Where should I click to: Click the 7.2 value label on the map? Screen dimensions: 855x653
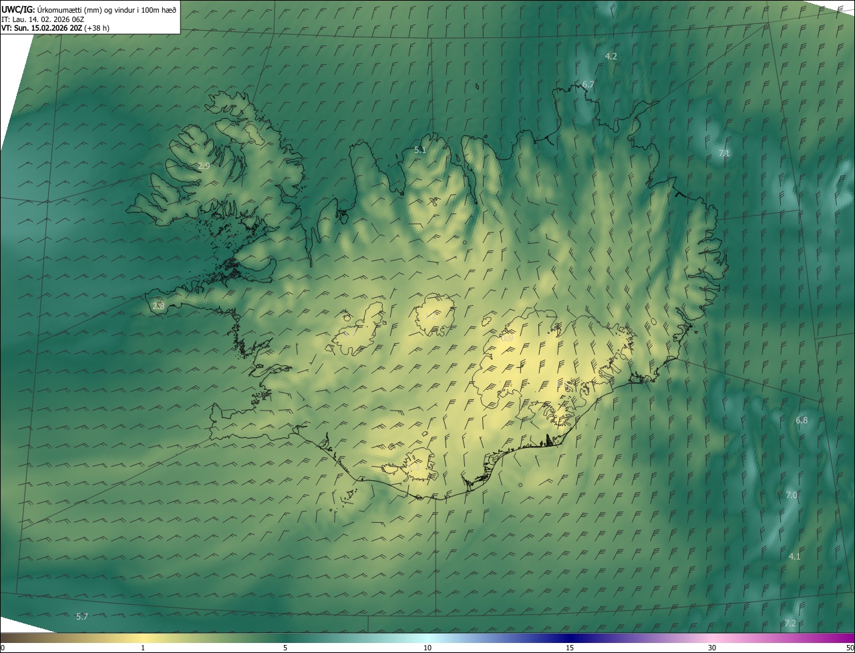pos(790,624)
